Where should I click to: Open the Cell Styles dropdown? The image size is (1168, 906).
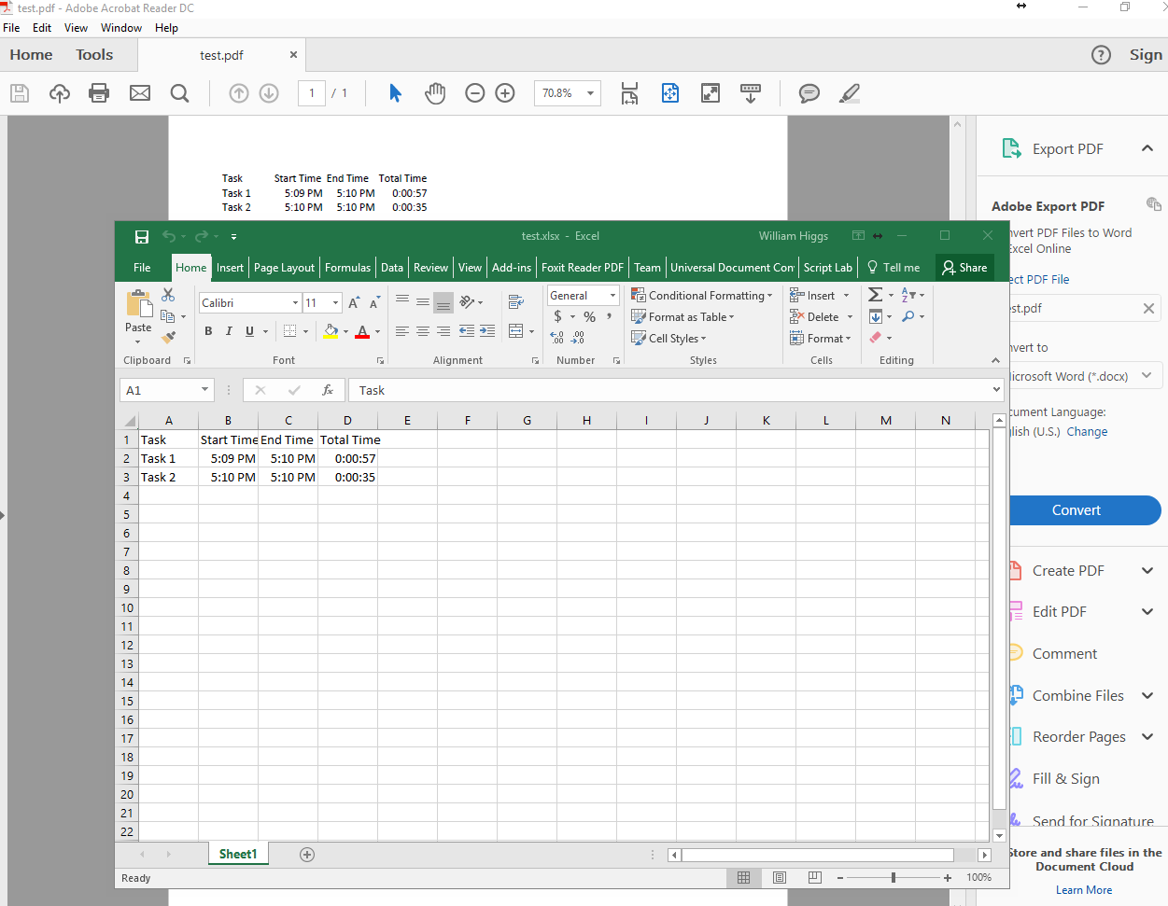[x=669, y=339]
